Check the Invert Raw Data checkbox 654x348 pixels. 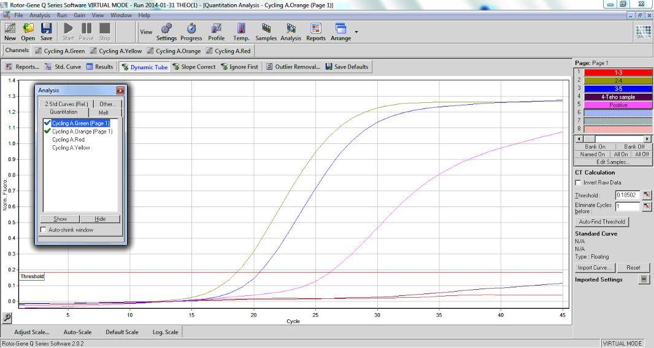[x=578, y=183]
